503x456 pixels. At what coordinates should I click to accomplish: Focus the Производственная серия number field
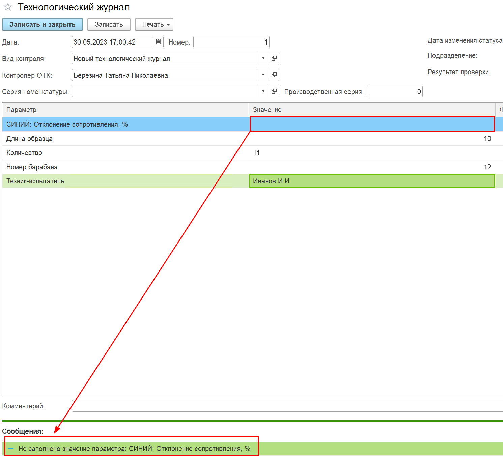395,91
